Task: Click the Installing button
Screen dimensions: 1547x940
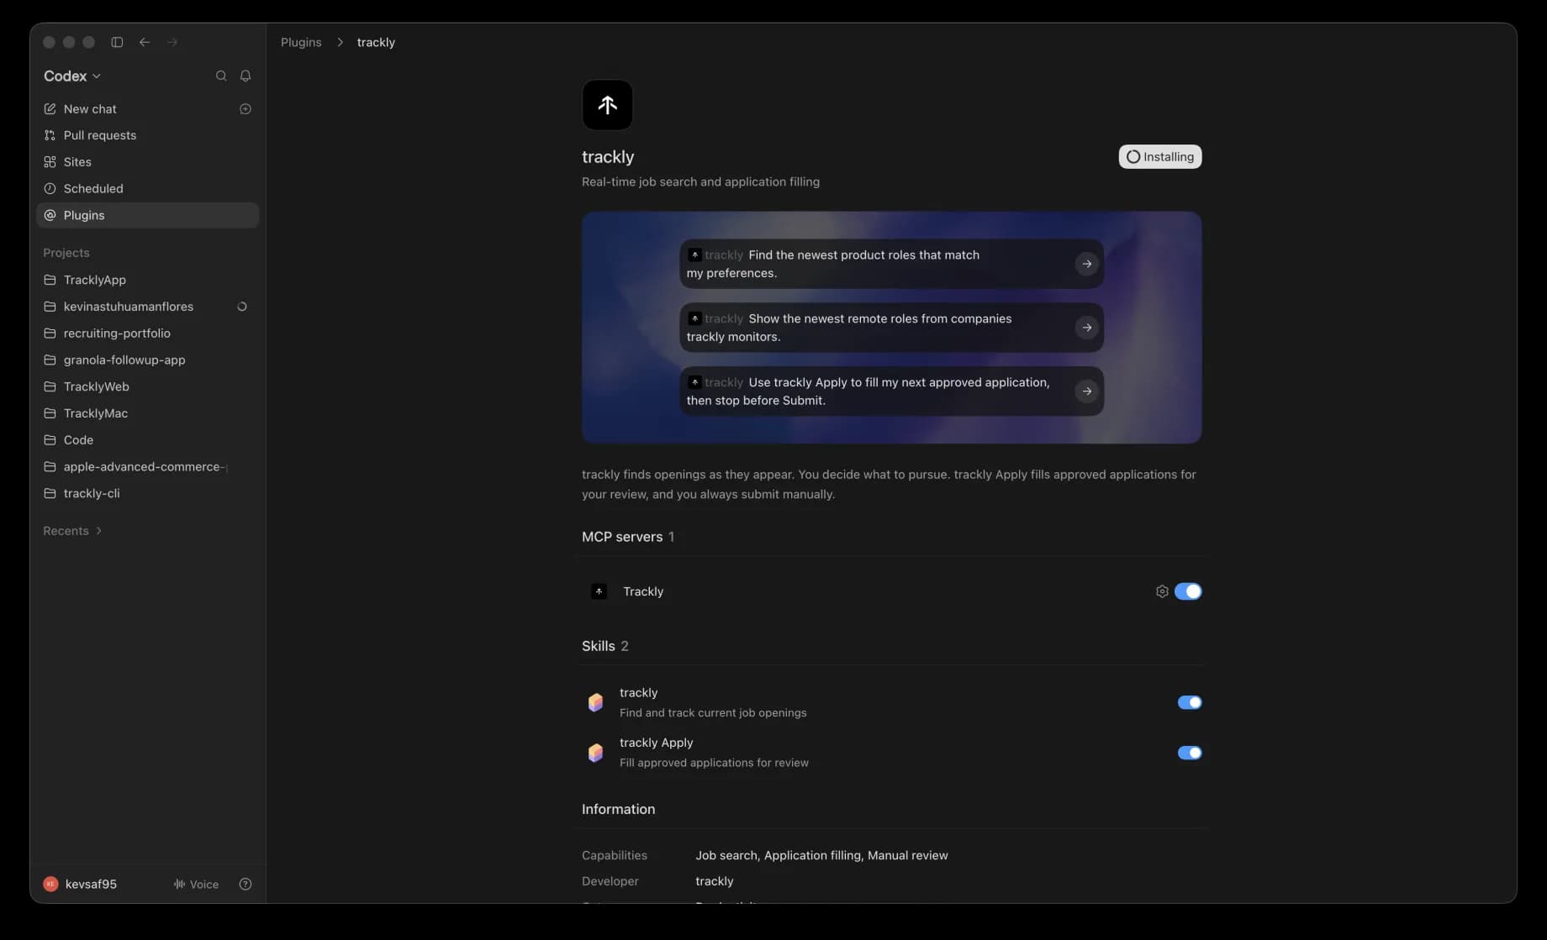Action: pyautogui.click(x=1159, y=156)
